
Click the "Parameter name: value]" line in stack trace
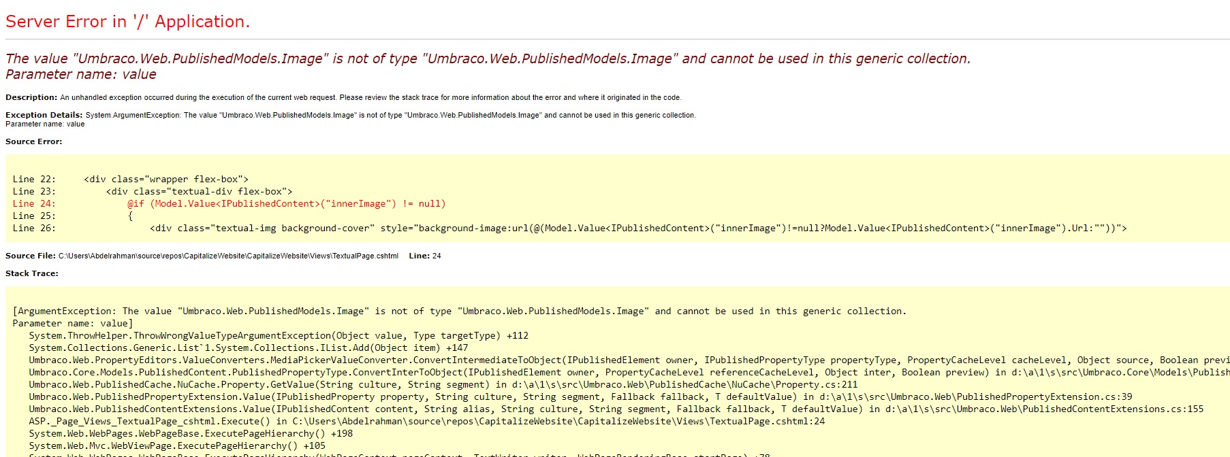coord(73,324)
